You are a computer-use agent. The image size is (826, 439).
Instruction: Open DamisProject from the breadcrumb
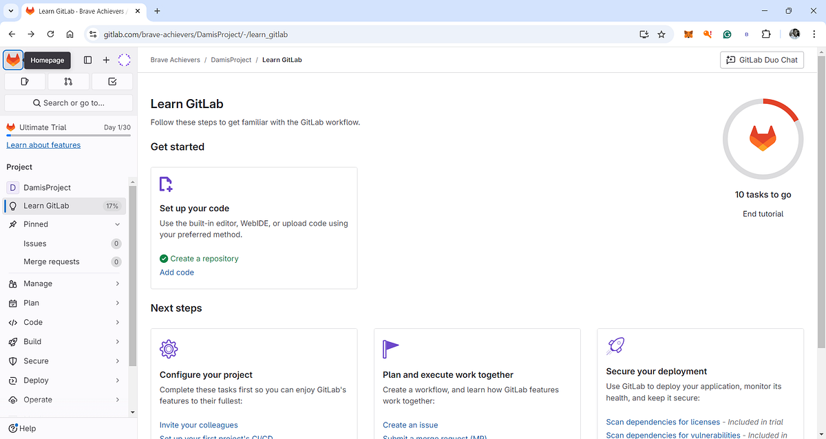tap(231, 60)
